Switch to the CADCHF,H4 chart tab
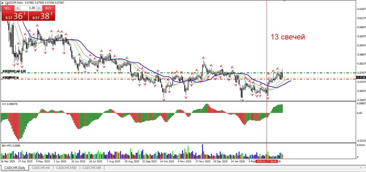 (x=41, y=167)
